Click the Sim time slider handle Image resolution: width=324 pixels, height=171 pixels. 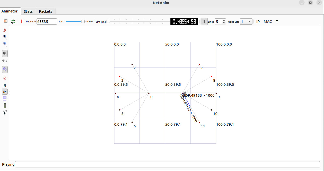click(x=108, y=22)
